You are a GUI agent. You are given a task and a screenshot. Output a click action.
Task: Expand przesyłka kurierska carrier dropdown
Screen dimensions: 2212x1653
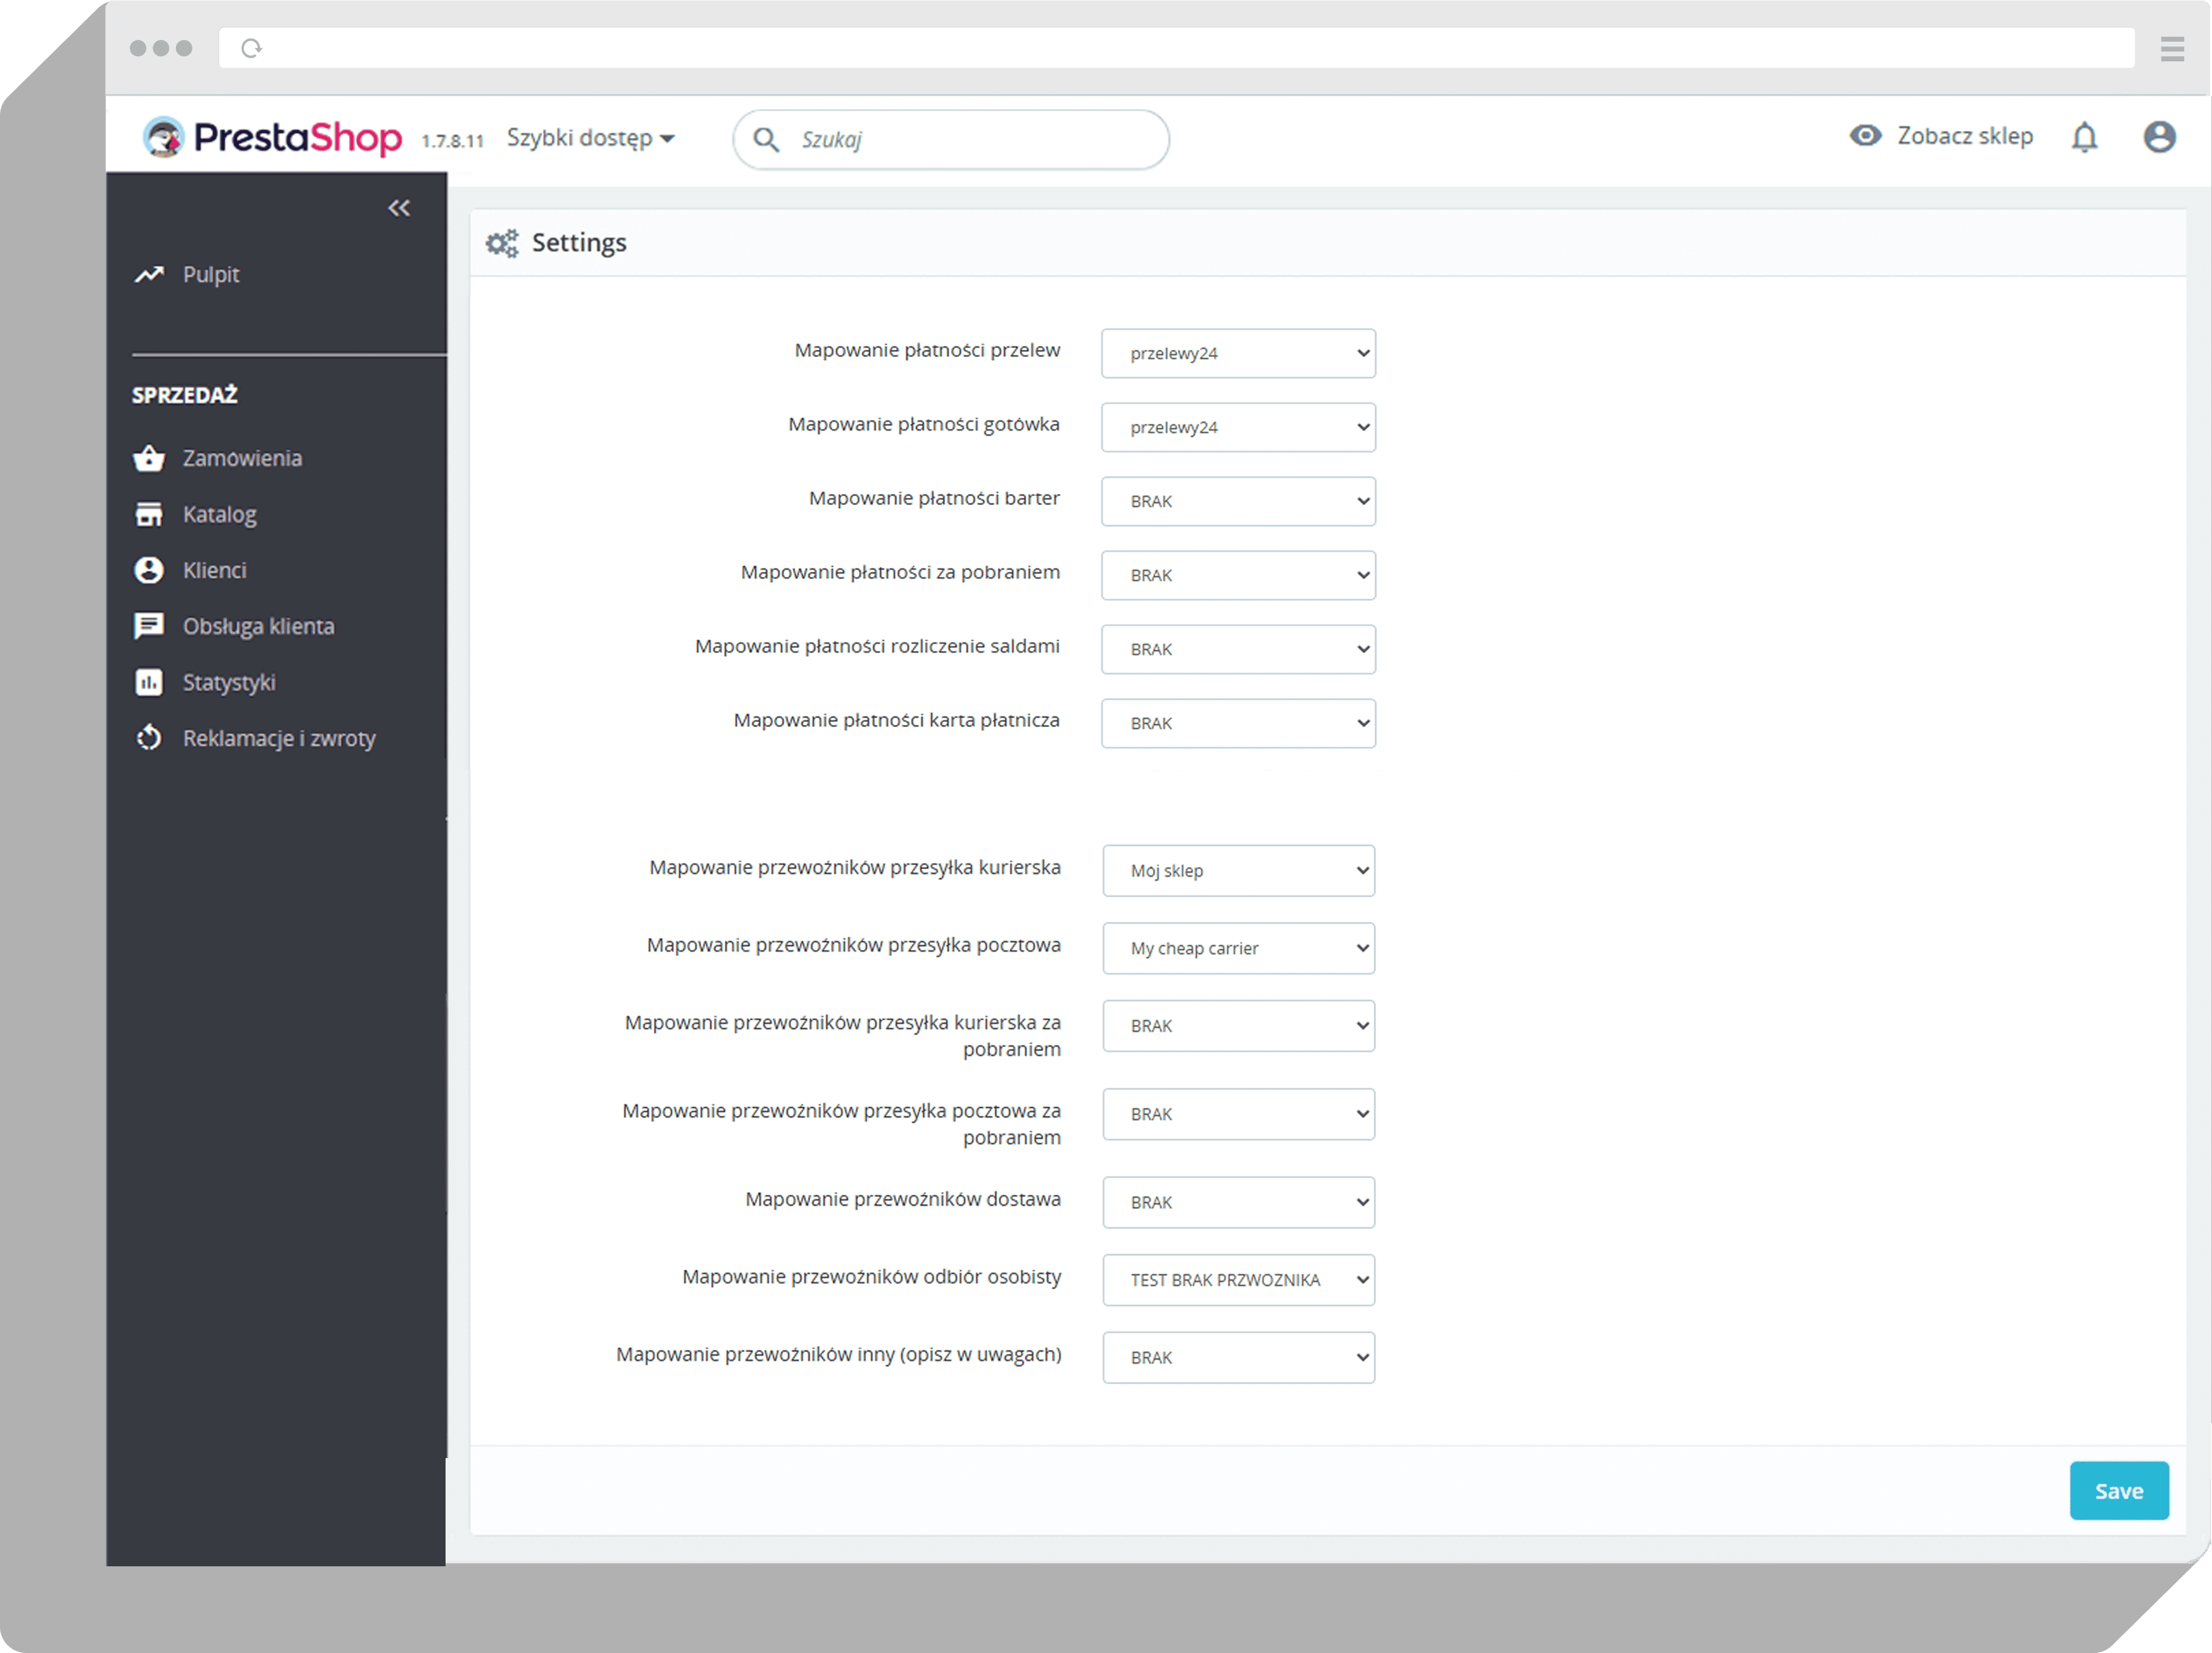[1238, 871]
